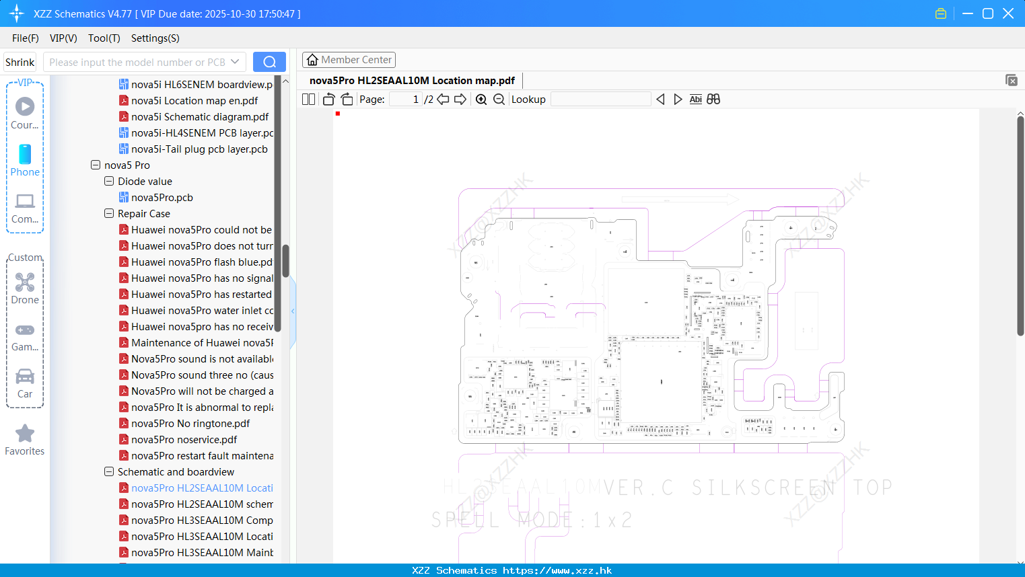This screenshot has height=577, width=1025.
Task: Toggle whole-word Abi match option
Action: click(x=696, y=100)
